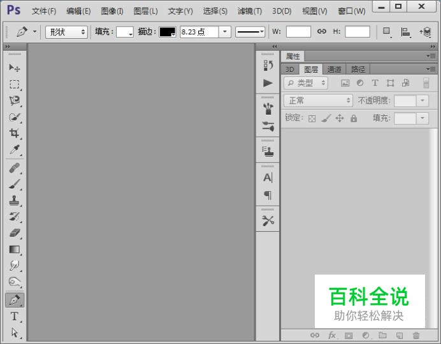This screenshot has width=441, height=344.
Task: Select the Brush tool
Action: tap(15, 184)
